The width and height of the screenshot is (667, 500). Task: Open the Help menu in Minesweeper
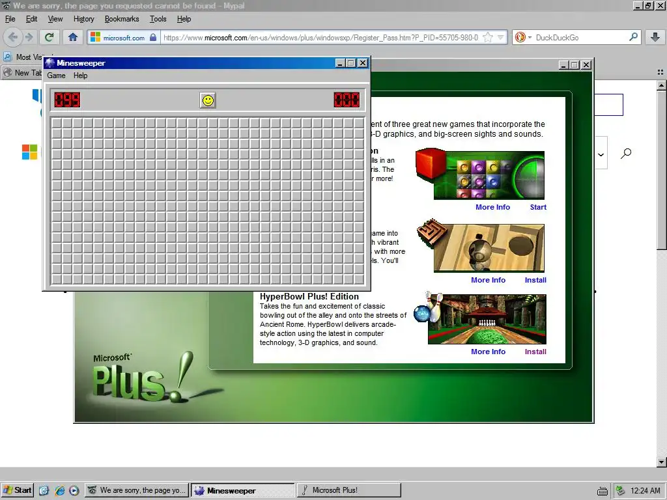pyautogui.click(x=80, y=76)
